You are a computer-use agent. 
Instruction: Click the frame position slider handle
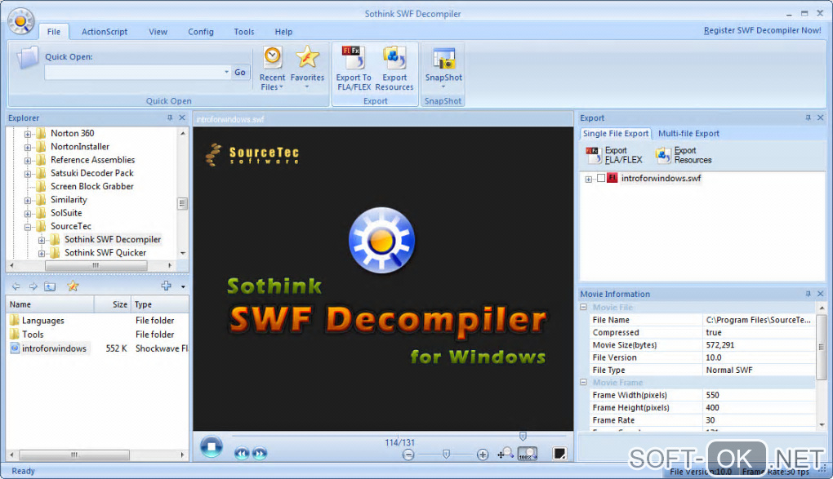tap(523, 436)
